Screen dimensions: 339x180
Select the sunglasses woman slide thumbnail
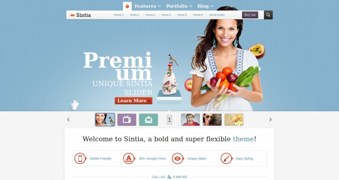(x=212, y=120)
